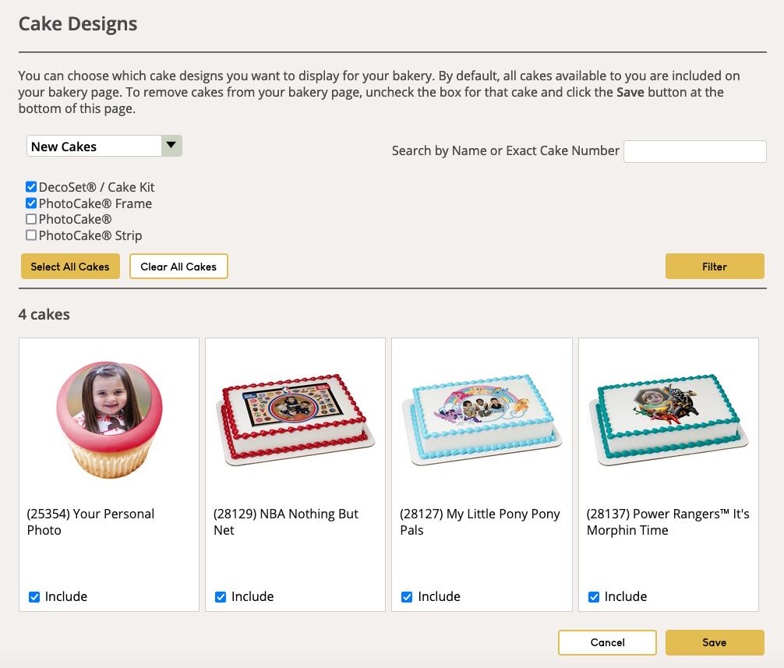Uncheck the PhotoCake Frame checkbox
The width and height of the screenshot is (784, 668).
(x=31, y=203)
